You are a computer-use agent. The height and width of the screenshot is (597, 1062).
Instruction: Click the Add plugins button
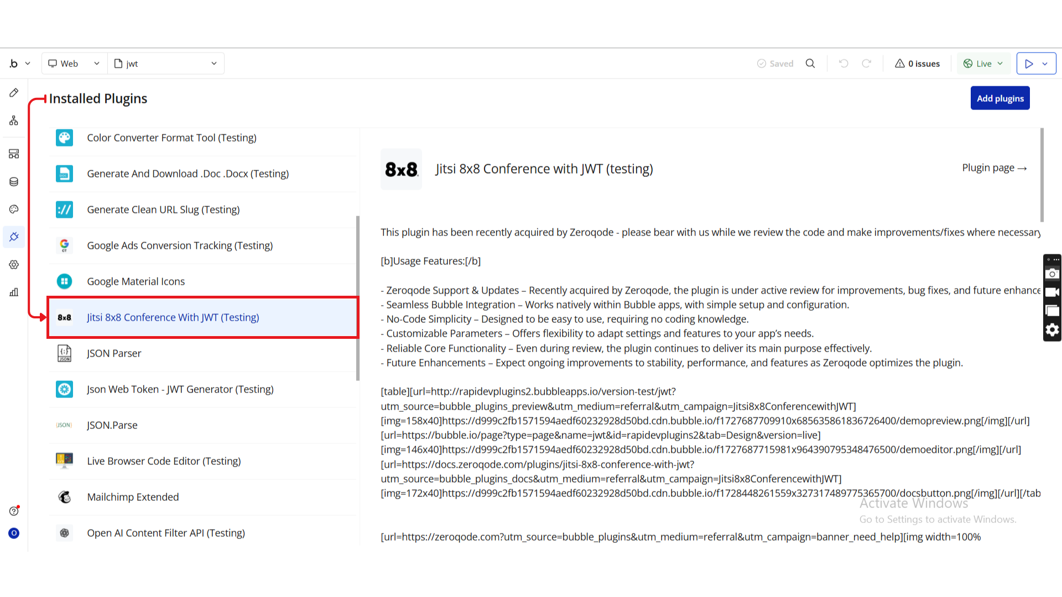pos(1000,98)
